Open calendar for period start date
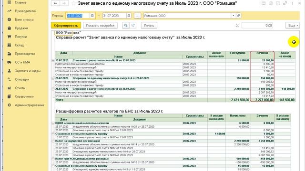The image size is (305, 171). [x=92, y=16]
